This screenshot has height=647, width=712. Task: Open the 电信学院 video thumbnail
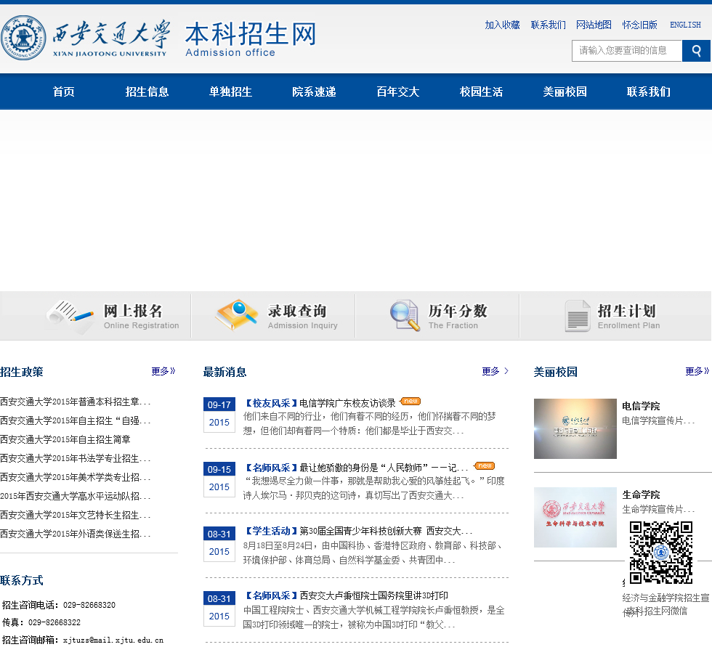click(x=575, y=428)
